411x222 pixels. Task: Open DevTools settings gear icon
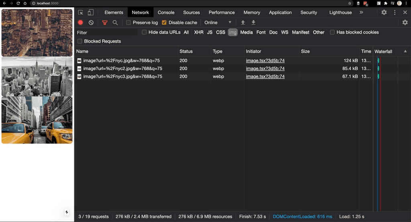click(384, 12)
